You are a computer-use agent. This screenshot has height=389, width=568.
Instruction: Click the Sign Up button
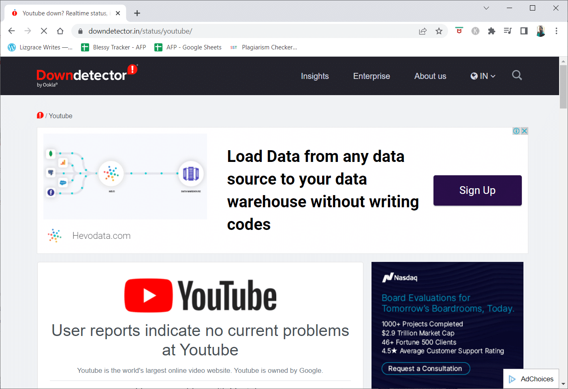(478, 190)
